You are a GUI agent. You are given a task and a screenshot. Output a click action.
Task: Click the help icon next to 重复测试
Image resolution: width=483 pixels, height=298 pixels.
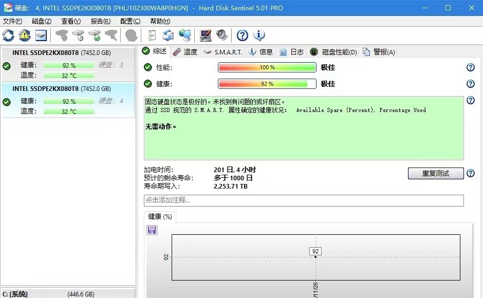click(470, 173)
